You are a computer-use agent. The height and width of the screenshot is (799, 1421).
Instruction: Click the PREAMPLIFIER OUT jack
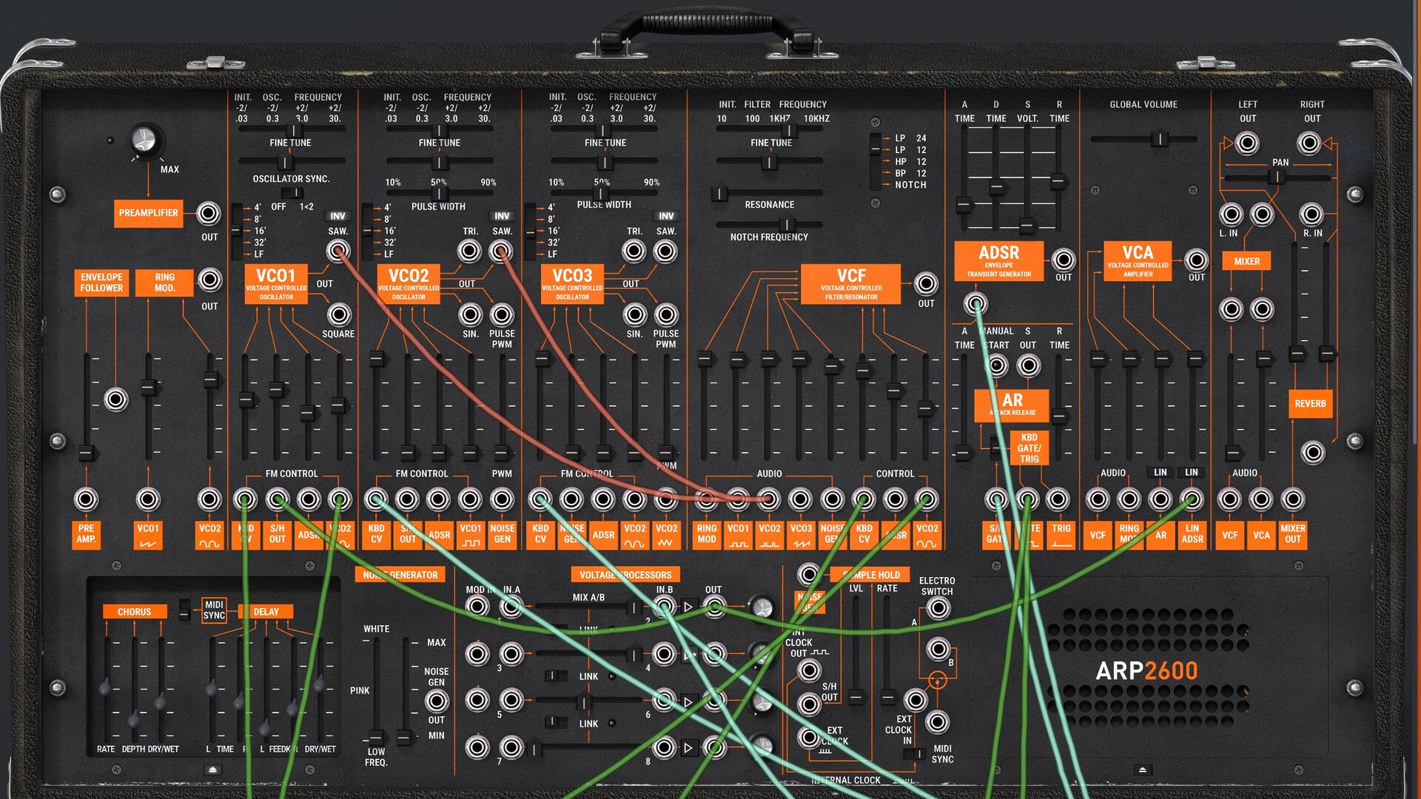pos(209,214)
